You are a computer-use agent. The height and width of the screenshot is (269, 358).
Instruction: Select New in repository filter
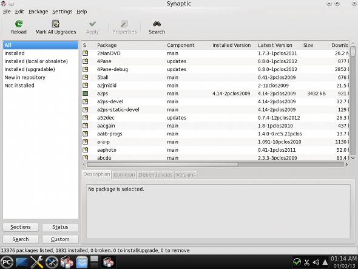pyautogui.click(x=41, y=78)
